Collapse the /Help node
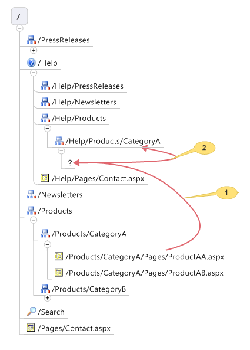Image resolution: width=250 pixels, height=350 pixels. point(34,73)
